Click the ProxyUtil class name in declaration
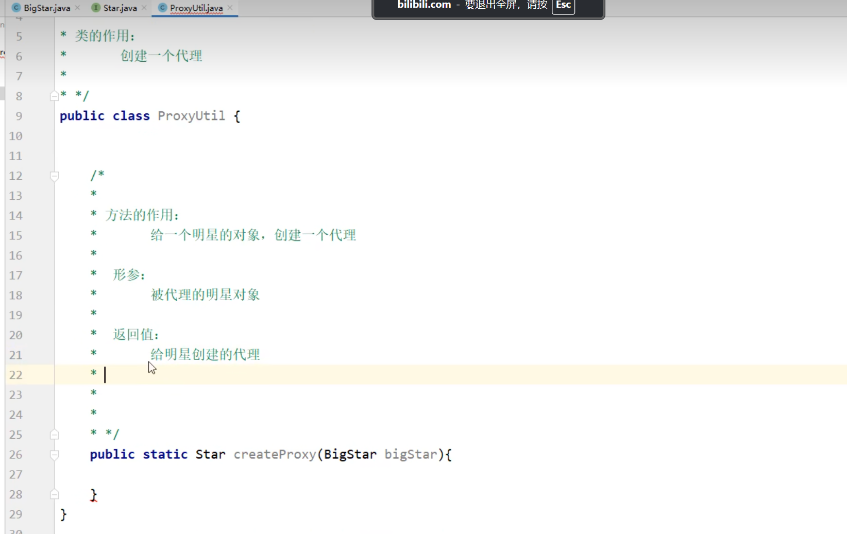This screenshot has width=847, height=534. pyautogui.click(x=191, y=116)
